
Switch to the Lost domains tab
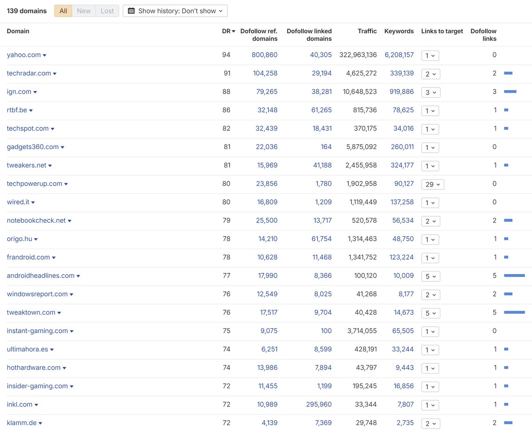click(107, 11)
